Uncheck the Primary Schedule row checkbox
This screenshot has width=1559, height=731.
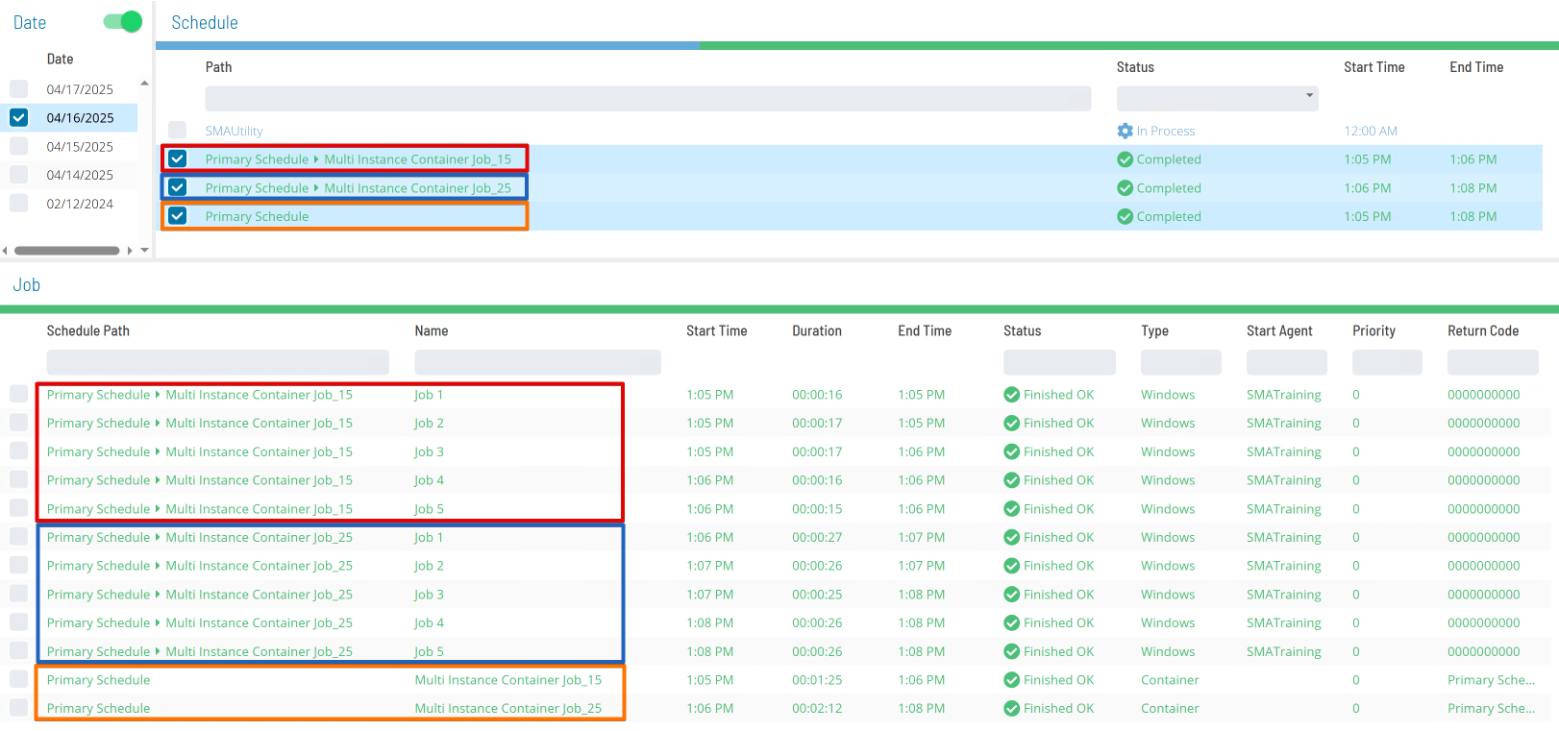click(178, 216)
